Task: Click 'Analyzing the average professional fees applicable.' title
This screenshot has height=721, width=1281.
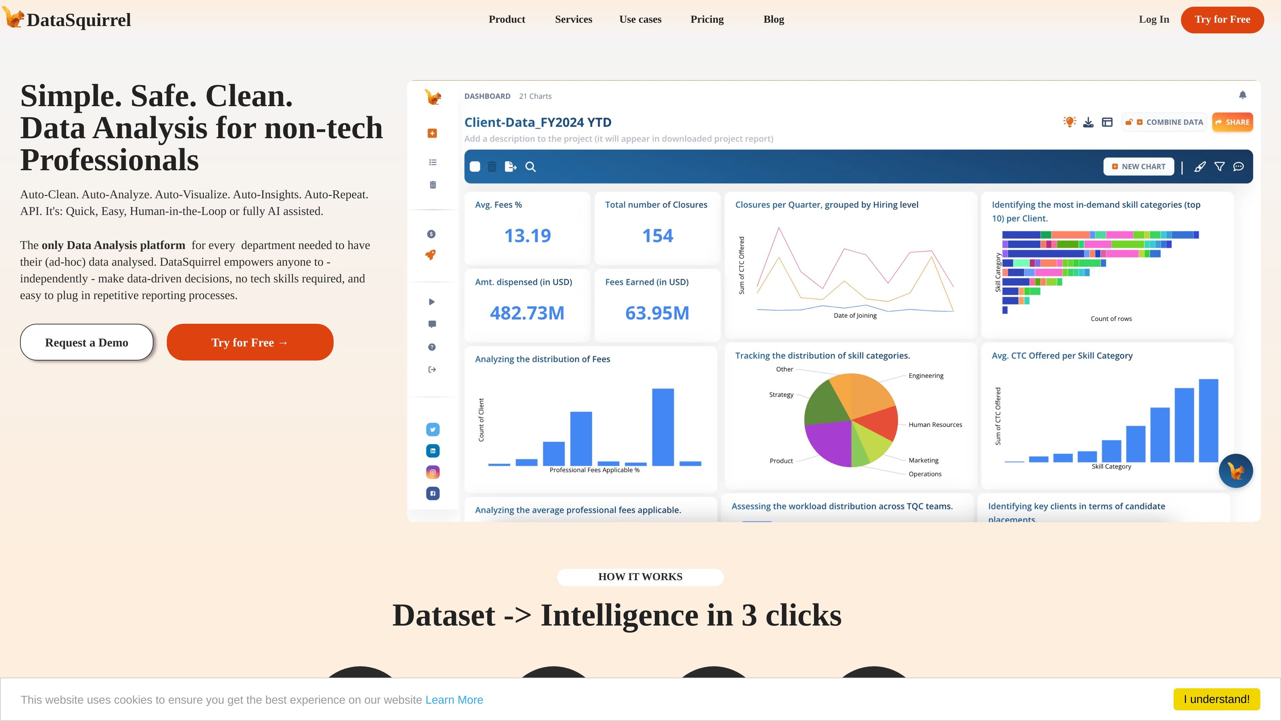Action: point(578,510)
